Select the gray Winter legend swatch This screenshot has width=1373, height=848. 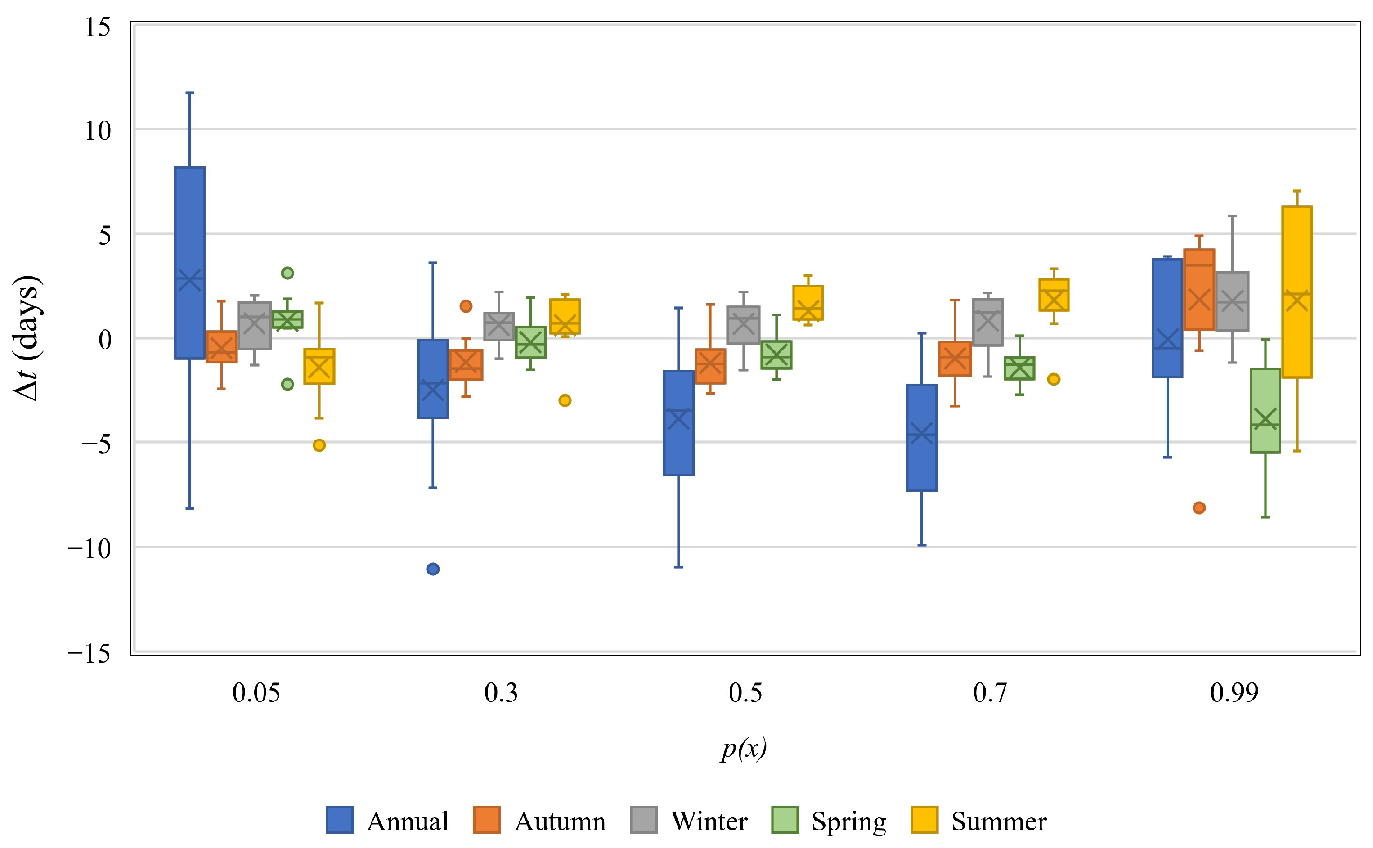[x=643, y=820]
